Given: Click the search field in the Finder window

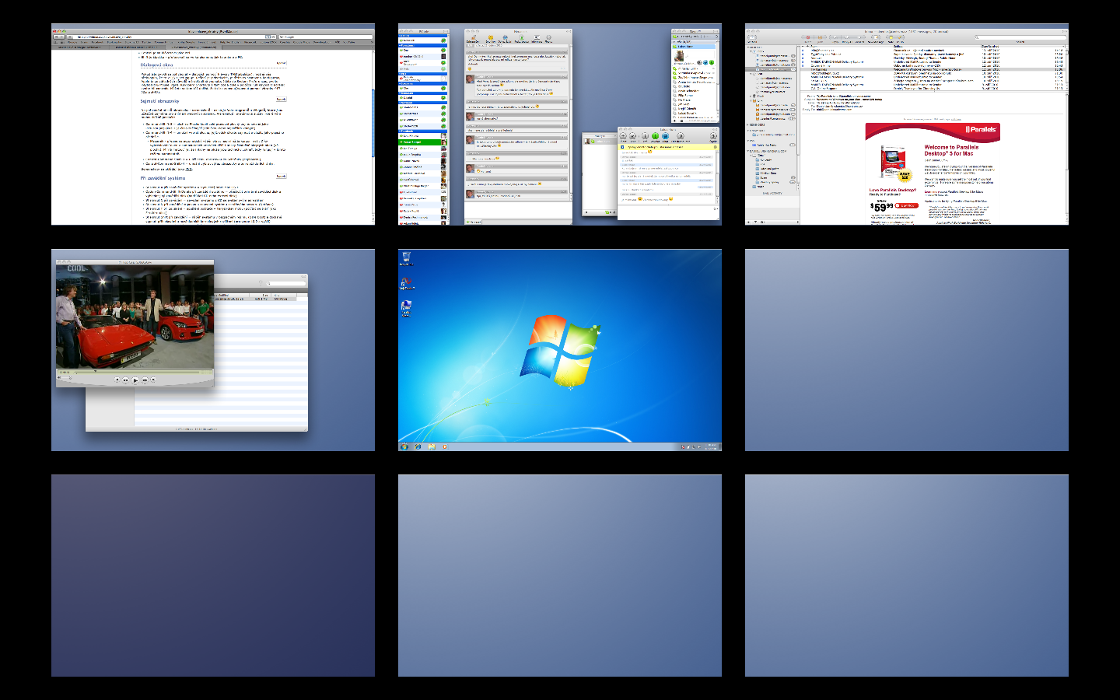Looking at the screenshot, I should (x=285, y=283).
